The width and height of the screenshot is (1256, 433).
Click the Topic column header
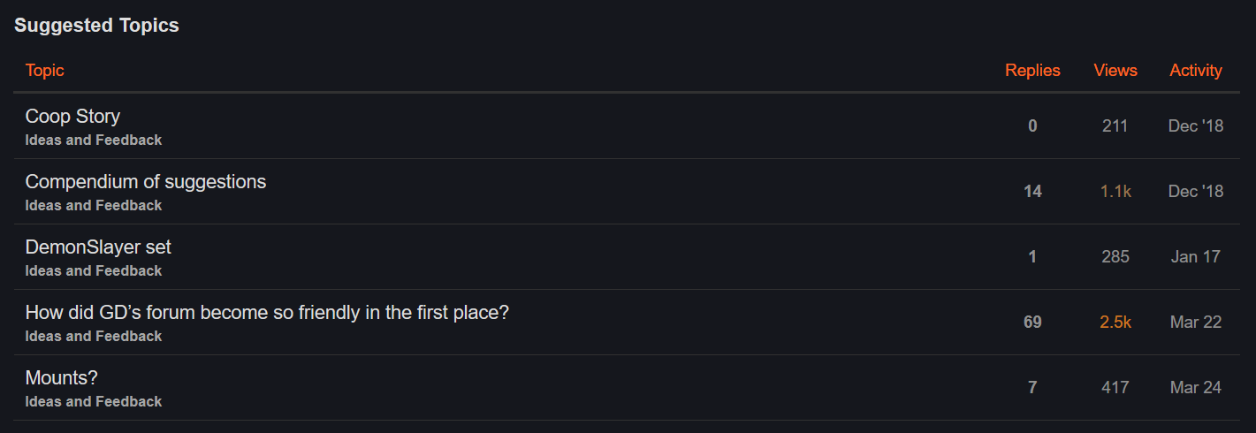click(45, 71)
